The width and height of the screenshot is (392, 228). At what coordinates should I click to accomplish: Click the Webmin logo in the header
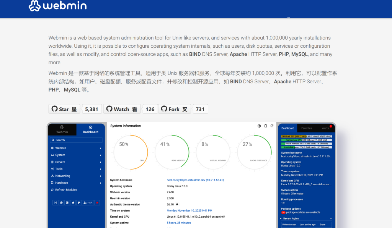pos(57,6)
